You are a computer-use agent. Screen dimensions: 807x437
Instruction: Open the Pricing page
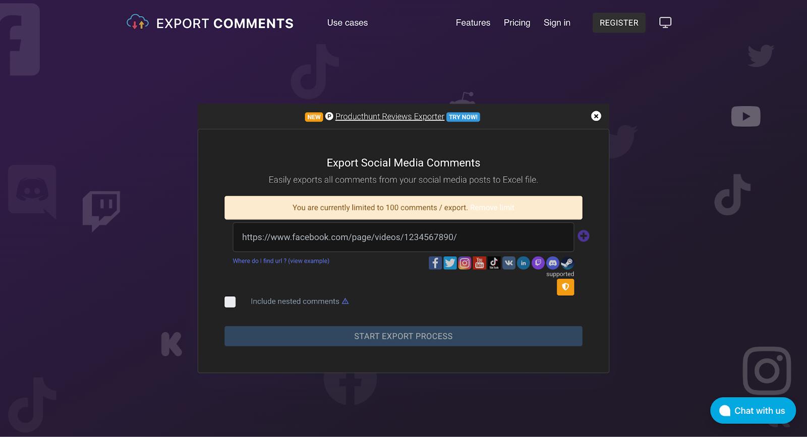(517, 23)
